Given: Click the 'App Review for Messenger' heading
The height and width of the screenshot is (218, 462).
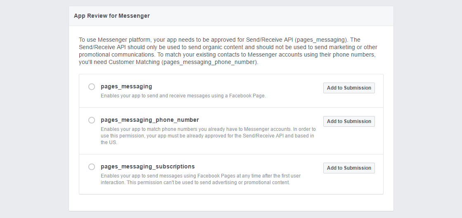Looking at the screenshot, I should click(111, 16).
